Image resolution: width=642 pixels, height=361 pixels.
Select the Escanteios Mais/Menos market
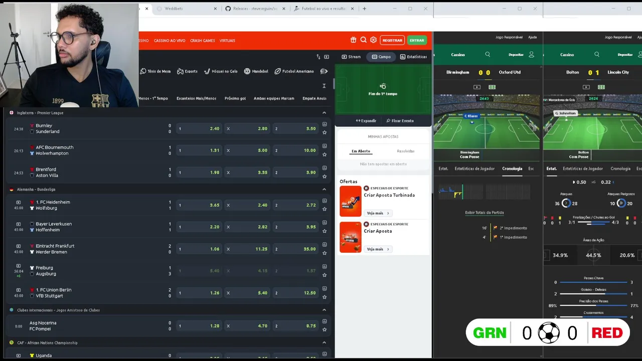tap(196, 98)
